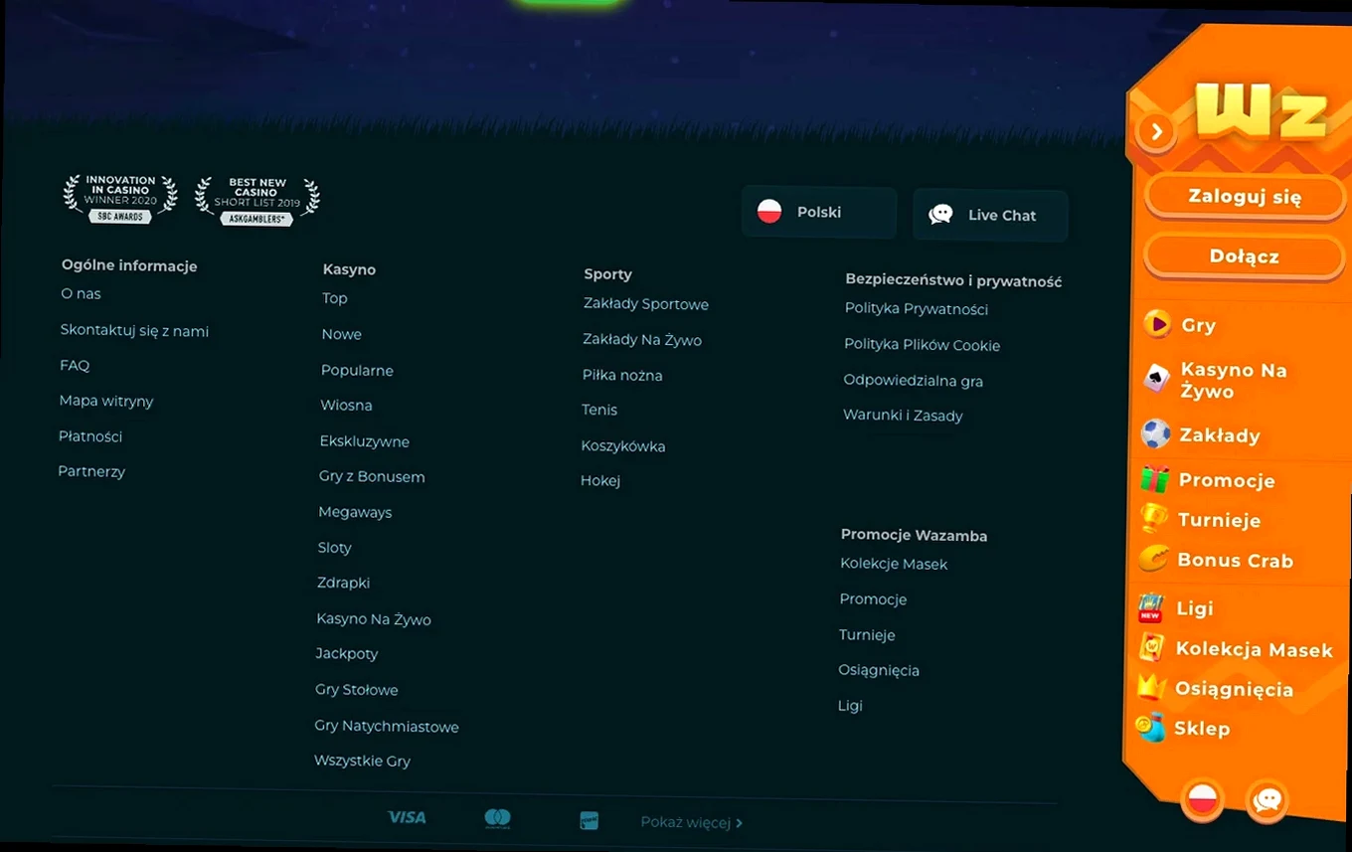1352x852 pixels.
Task: Click the Kolekcja Masek mask icon
Action: tap(1151, 648)
